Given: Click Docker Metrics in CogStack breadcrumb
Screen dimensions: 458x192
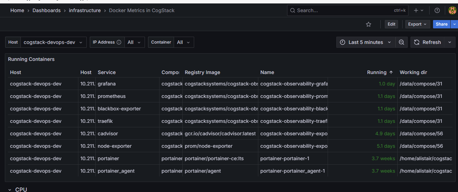Looking at the screenshot, I should tap(142, 10).
